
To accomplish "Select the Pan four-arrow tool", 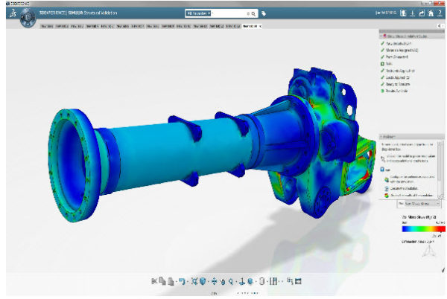I will point(215,281).
